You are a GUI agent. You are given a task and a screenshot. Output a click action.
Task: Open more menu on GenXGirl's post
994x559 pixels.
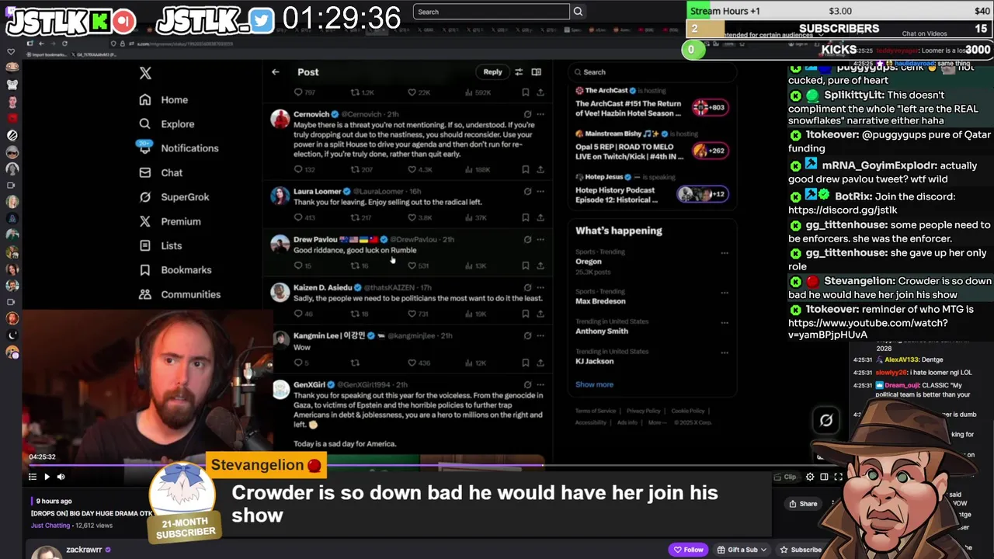point(540,384)
